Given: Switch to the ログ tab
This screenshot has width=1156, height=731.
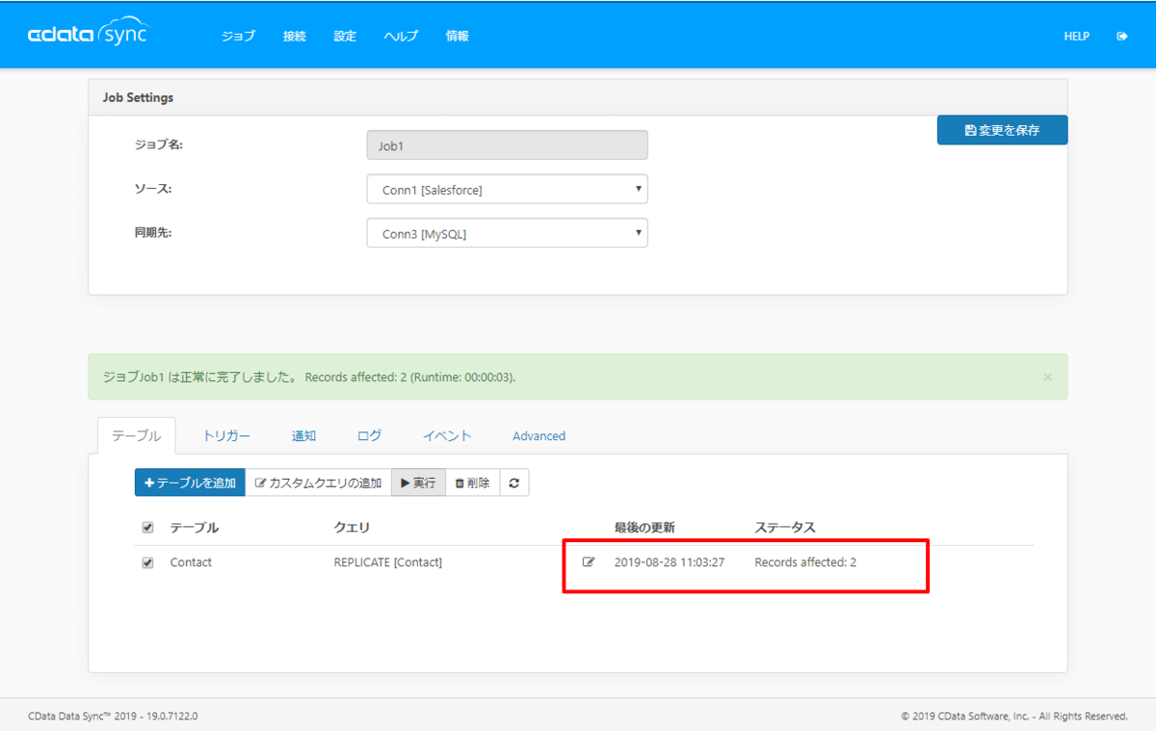Looking at the screenshot, I should point(369,436).
